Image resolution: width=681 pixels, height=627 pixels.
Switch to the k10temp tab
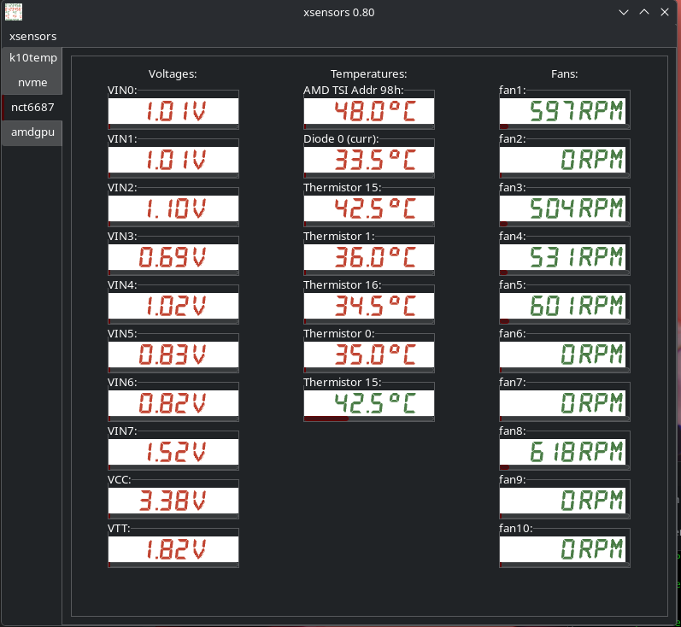click(32, 58)
